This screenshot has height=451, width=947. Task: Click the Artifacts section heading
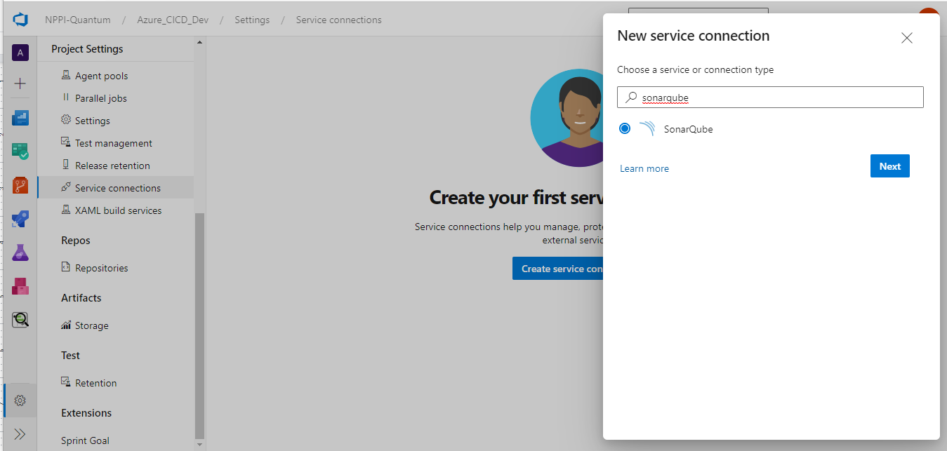[81, 298]
